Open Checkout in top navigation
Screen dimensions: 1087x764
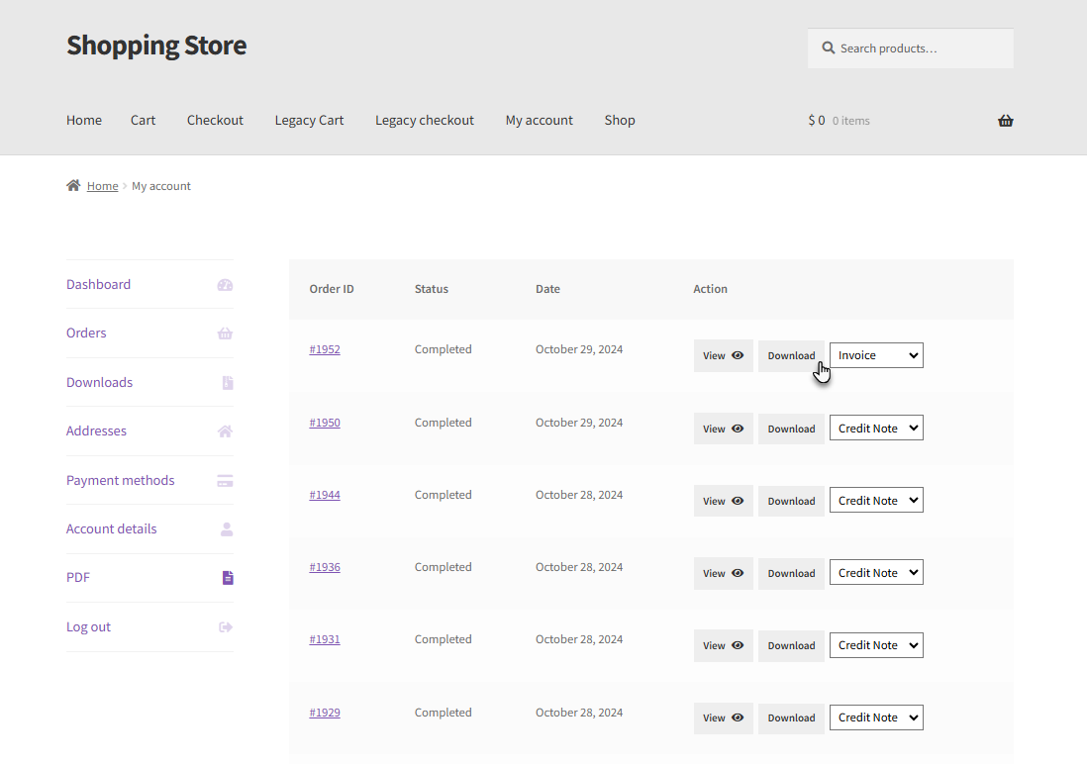[x=215, y=120]
